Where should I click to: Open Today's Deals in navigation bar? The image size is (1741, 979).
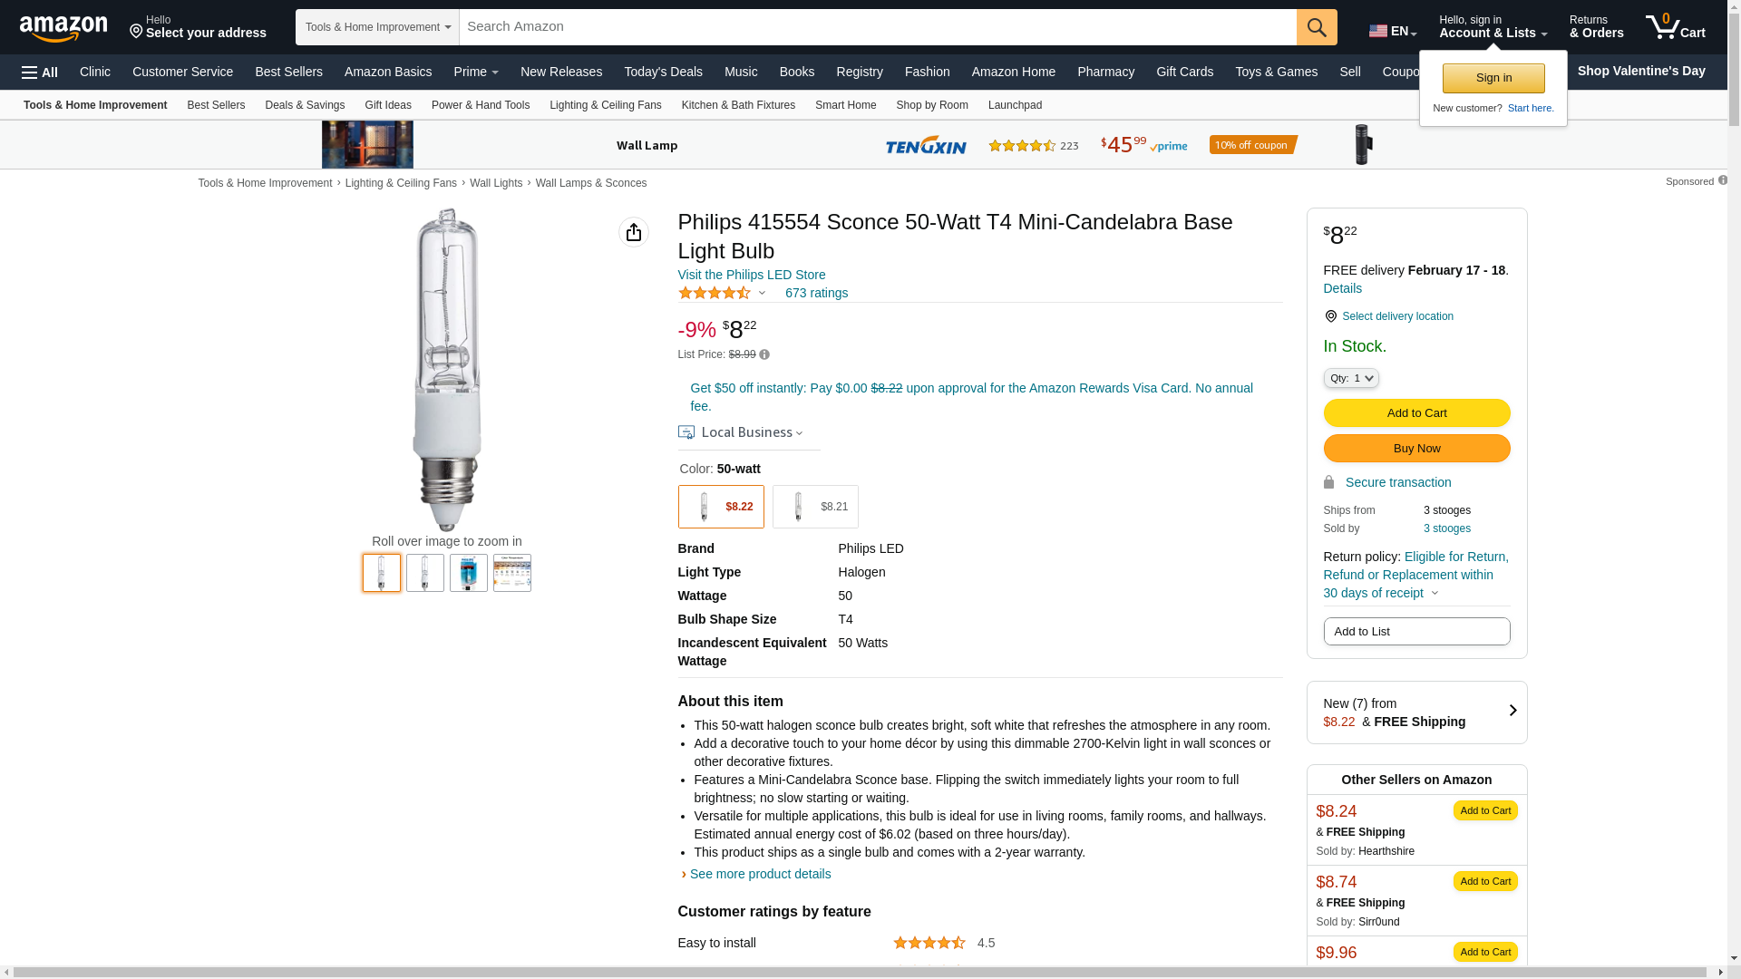(x=663, y=72)
